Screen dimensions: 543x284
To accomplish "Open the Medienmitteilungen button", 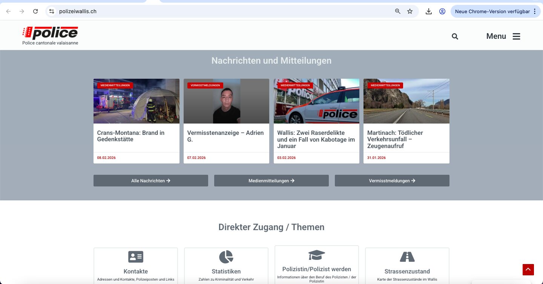I will (x=271, y=181).
